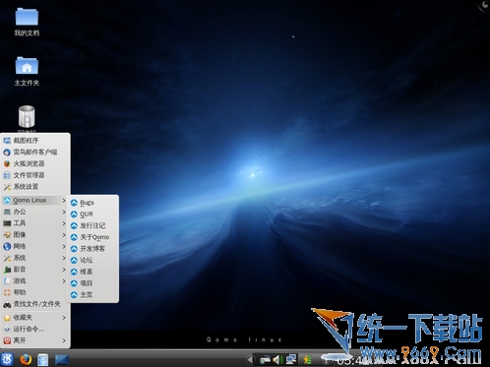Screen dimensions: 490x367
Task: Open 系统设置 system settings entry
Action: point(35,187)
